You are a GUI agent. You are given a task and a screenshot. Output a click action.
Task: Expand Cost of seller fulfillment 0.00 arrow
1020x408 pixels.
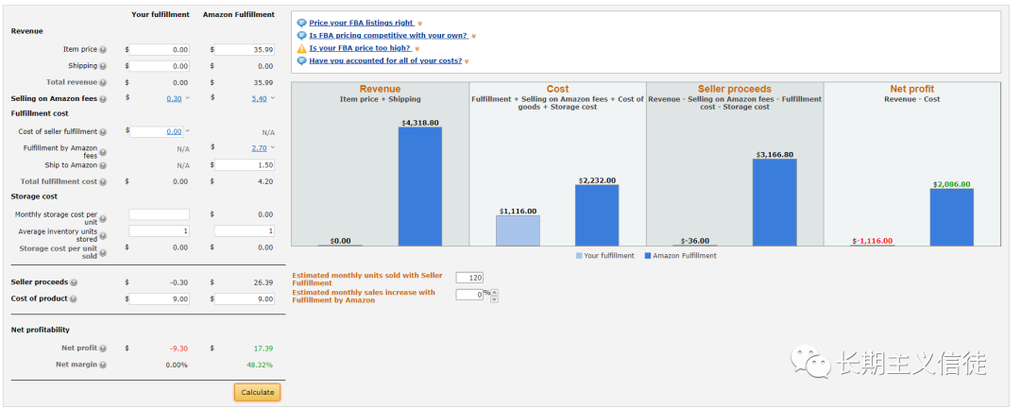point(187,130)
